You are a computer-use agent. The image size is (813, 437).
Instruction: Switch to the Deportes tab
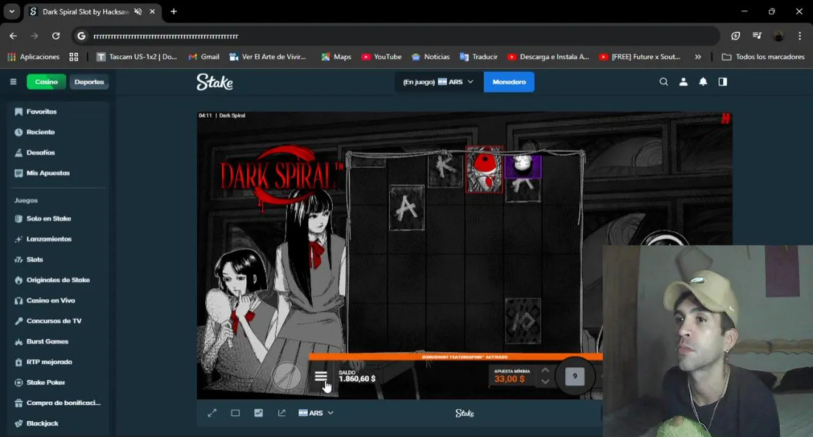pyautogui.click(x=89, y=82)
